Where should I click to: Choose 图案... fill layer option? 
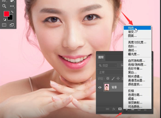point(137,36)
